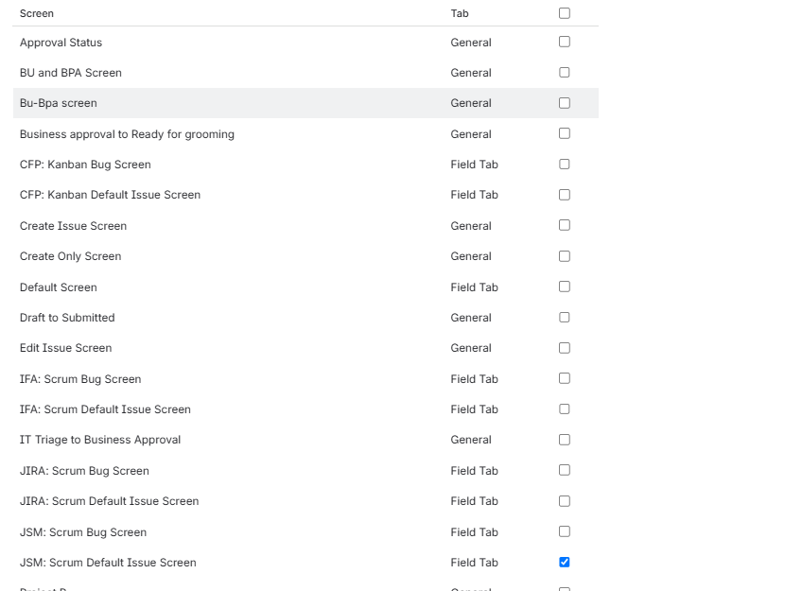802x591 pixels.
Task: Select the Default Screen name
Action: click(59, 287)
